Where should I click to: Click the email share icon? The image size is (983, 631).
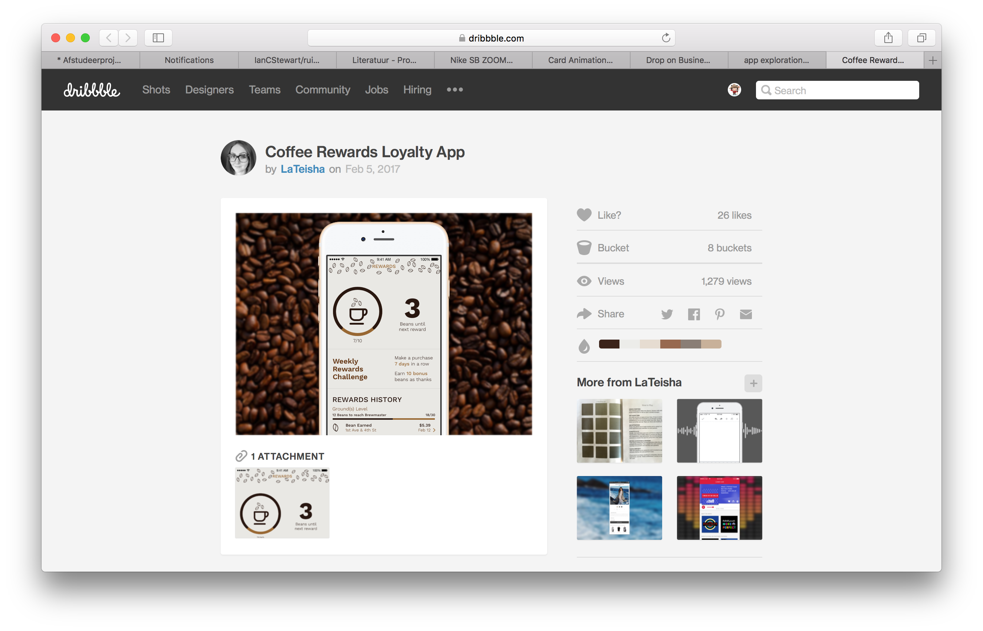pyautogui.click(x=746, y=313)
